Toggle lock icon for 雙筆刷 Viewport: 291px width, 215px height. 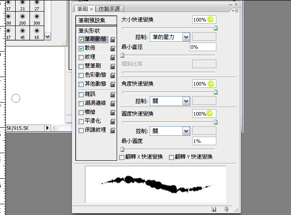(113, 66)
